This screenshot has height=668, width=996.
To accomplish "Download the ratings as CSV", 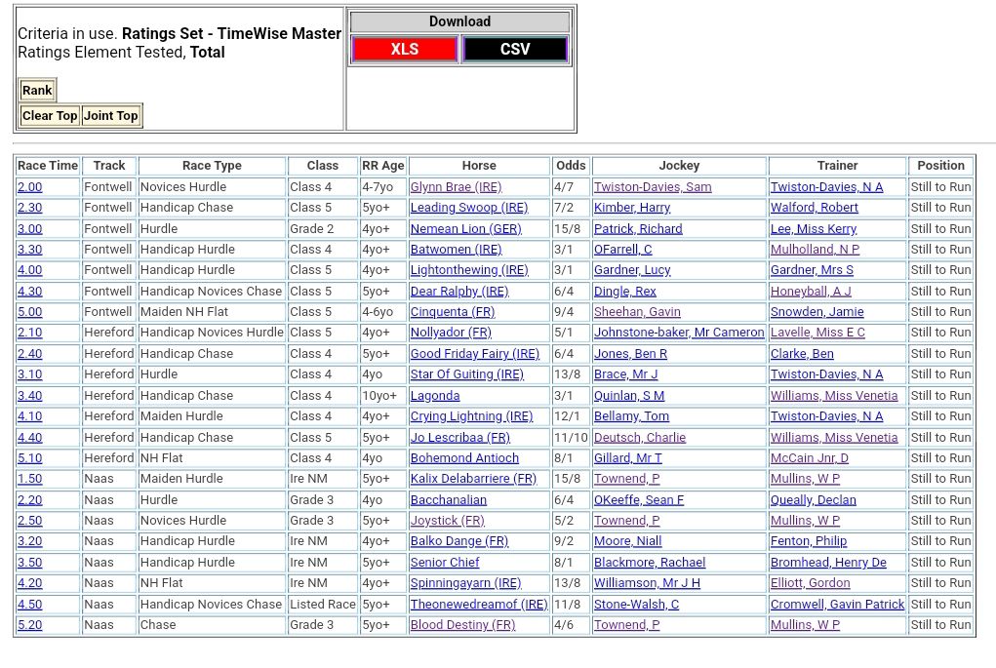I will (x=514, y=50).
